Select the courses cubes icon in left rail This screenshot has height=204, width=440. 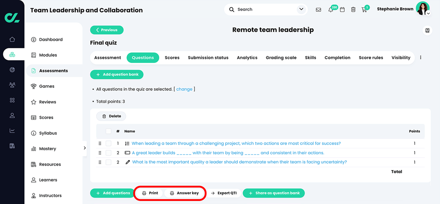12,54
